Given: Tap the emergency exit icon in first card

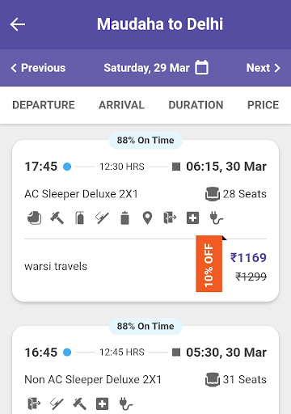Looking at the screenshot, I should [170, 218].
